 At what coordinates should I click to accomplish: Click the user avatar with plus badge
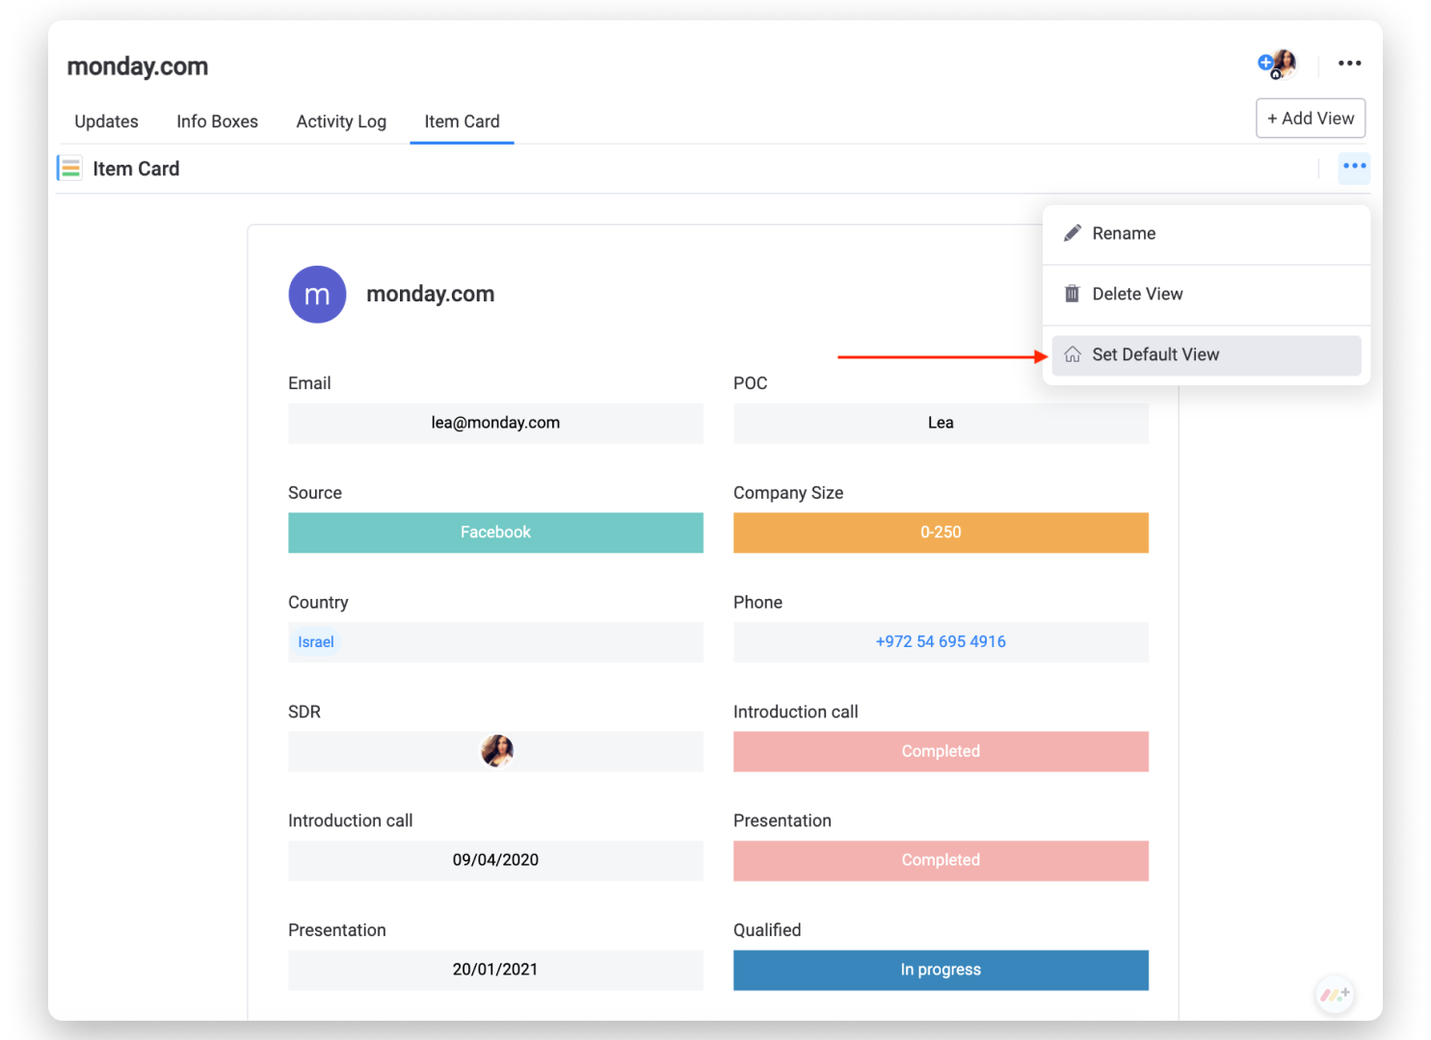click(1277, 65)
